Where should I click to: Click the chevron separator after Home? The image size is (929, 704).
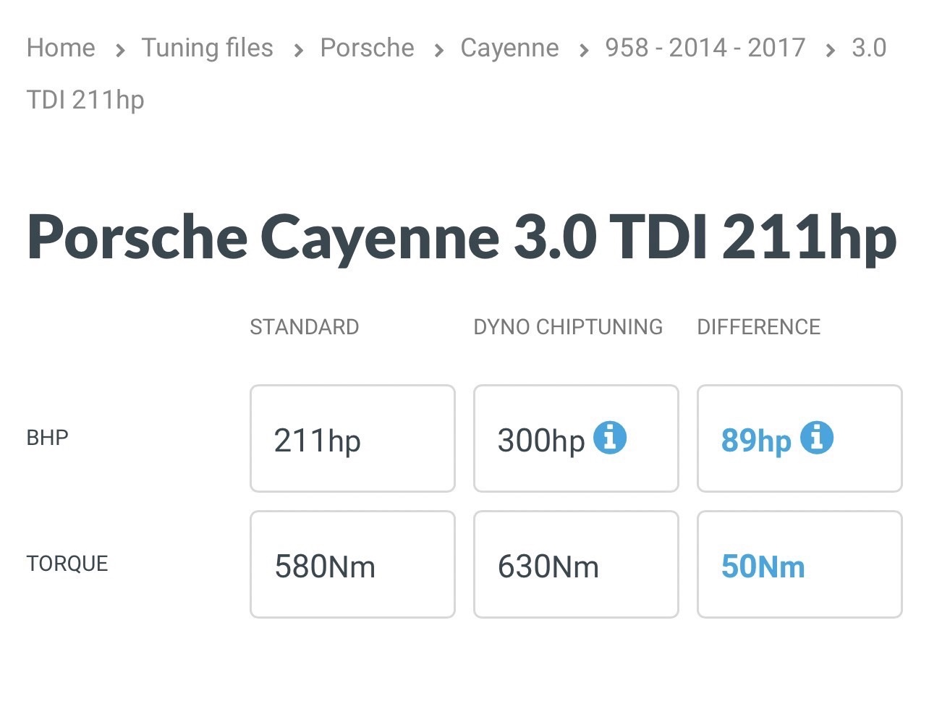[x=120, y=50]
